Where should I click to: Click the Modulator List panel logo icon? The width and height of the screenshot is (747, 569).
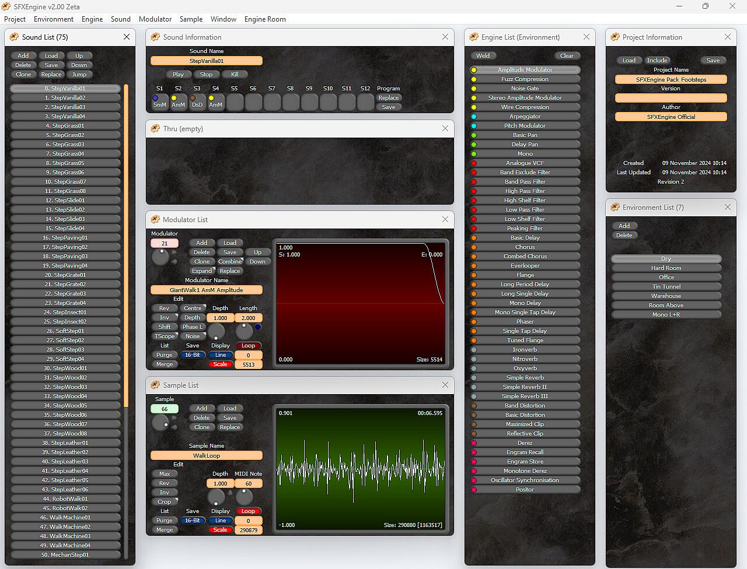coord(155,220)
